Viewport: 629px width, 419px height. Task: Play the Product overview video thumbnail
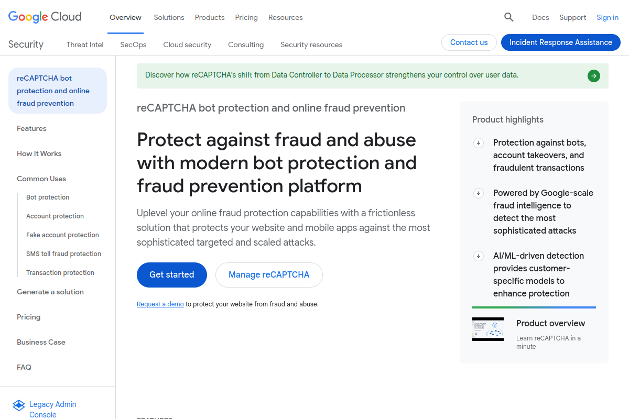[488, 329]
